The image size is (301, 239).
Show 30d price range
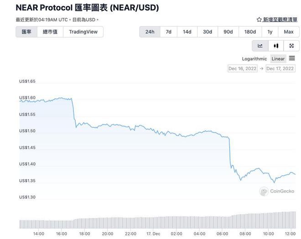click(208, 32)
